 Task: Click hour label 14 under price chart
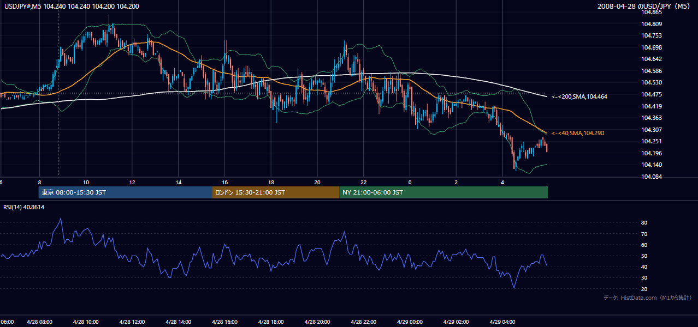click(x=178, y=181)
